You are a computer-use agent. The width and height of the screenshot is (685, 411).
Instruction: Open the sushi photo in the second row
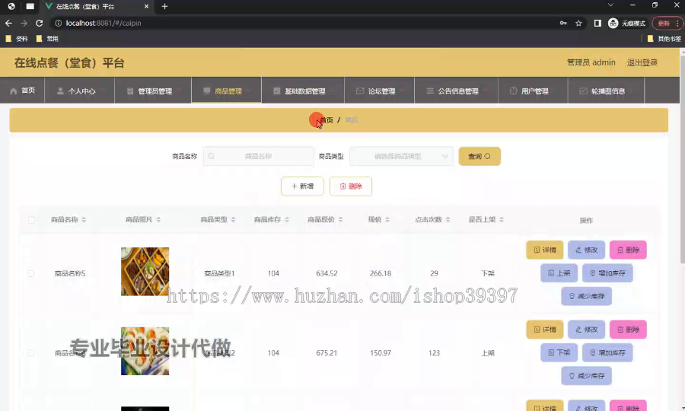point(145,351)
